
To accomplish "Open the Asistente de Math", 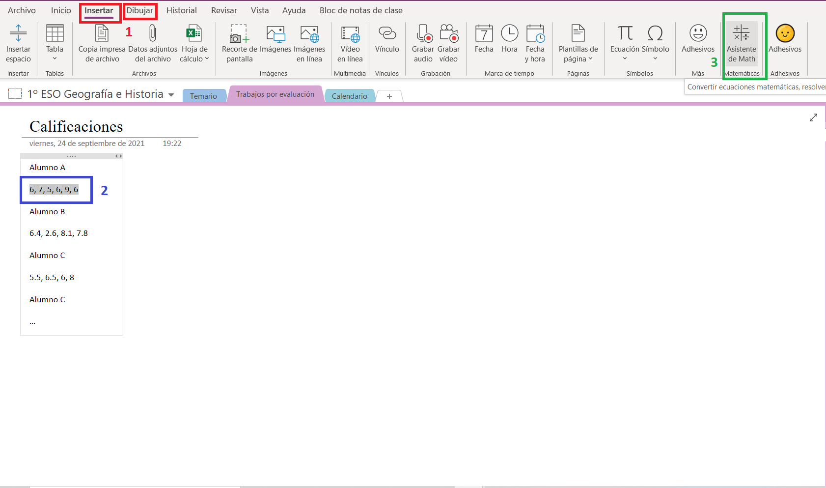I will point(742,43).
